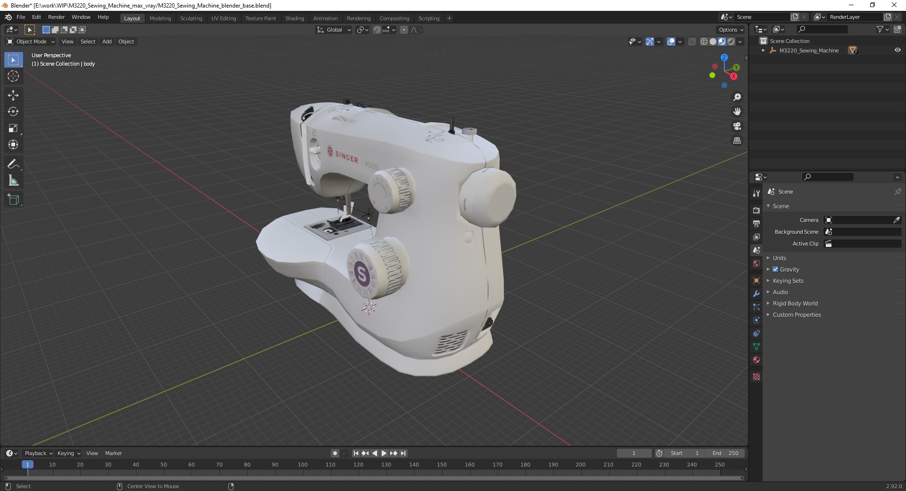Open the Physics properties tab
Image resolution: width=906 pixels, height=491 pixels.
(756, 320)
